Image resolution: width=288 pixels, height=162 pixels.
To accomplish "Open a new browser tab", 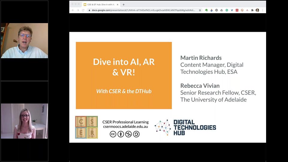I will click(124, 4).
